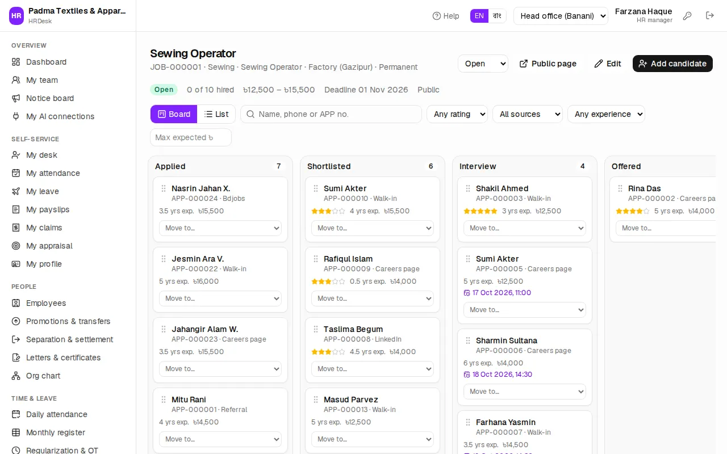Click the key icon beside Farzana Haque
This screenshot has width=727, height=454.
point(687,16)
